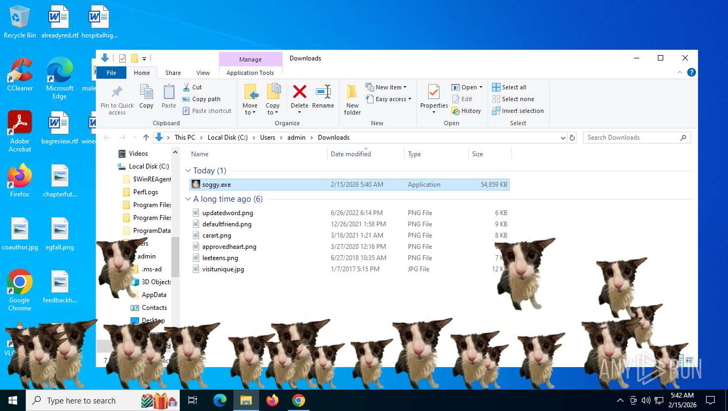The height and width of the screenshot is (411, 728).
Task: Select PerfLogs folder in the tree
Action: tap(145, 192)
